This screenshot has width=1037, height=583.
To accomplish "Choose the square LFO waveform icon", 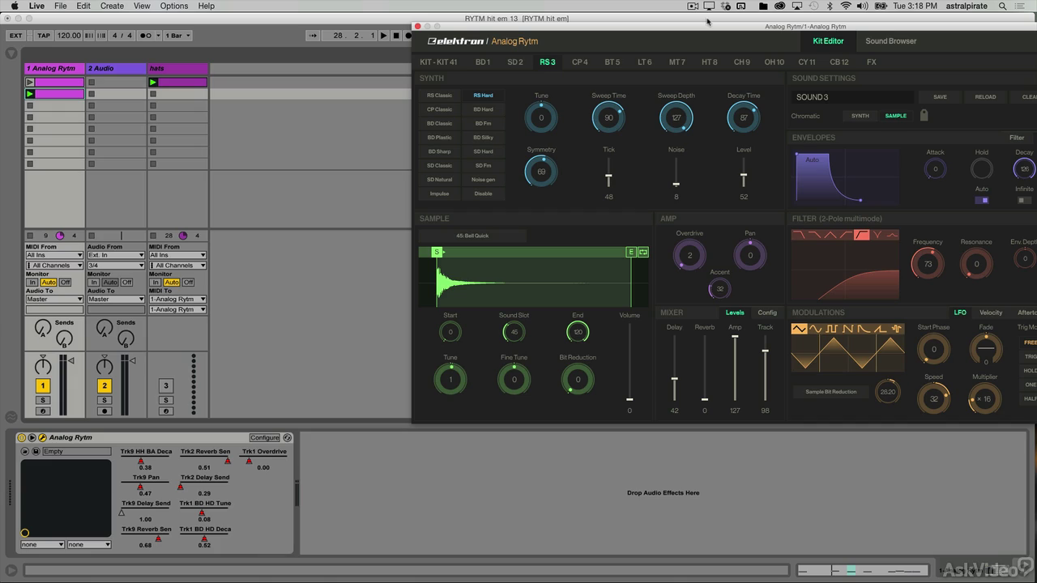I will [832, 329].
